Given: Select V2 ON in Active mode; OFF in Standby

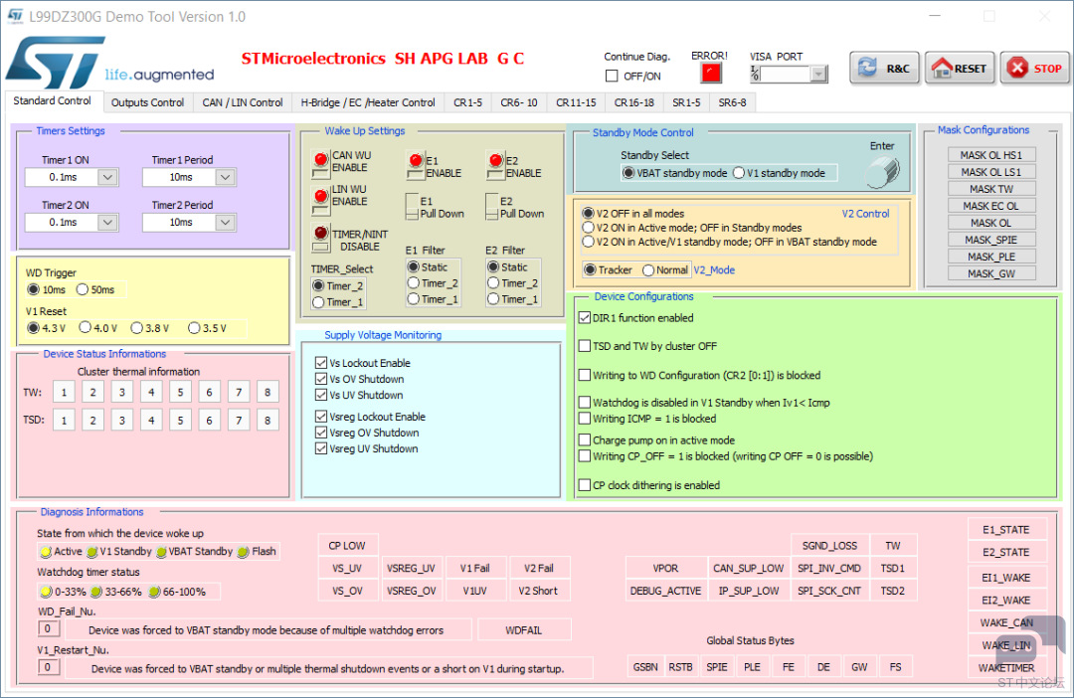Looking at the screenshot, I should tap(588, 228).
